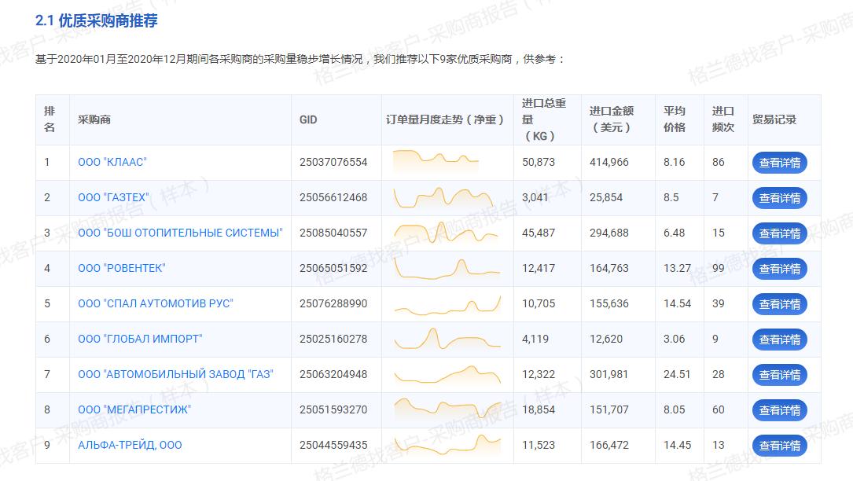
Task: Click 查看详情 for ООО "ГЛОБАЛ ИМПОРТ"
Action: pyautogui.click(x=779, y=339)
